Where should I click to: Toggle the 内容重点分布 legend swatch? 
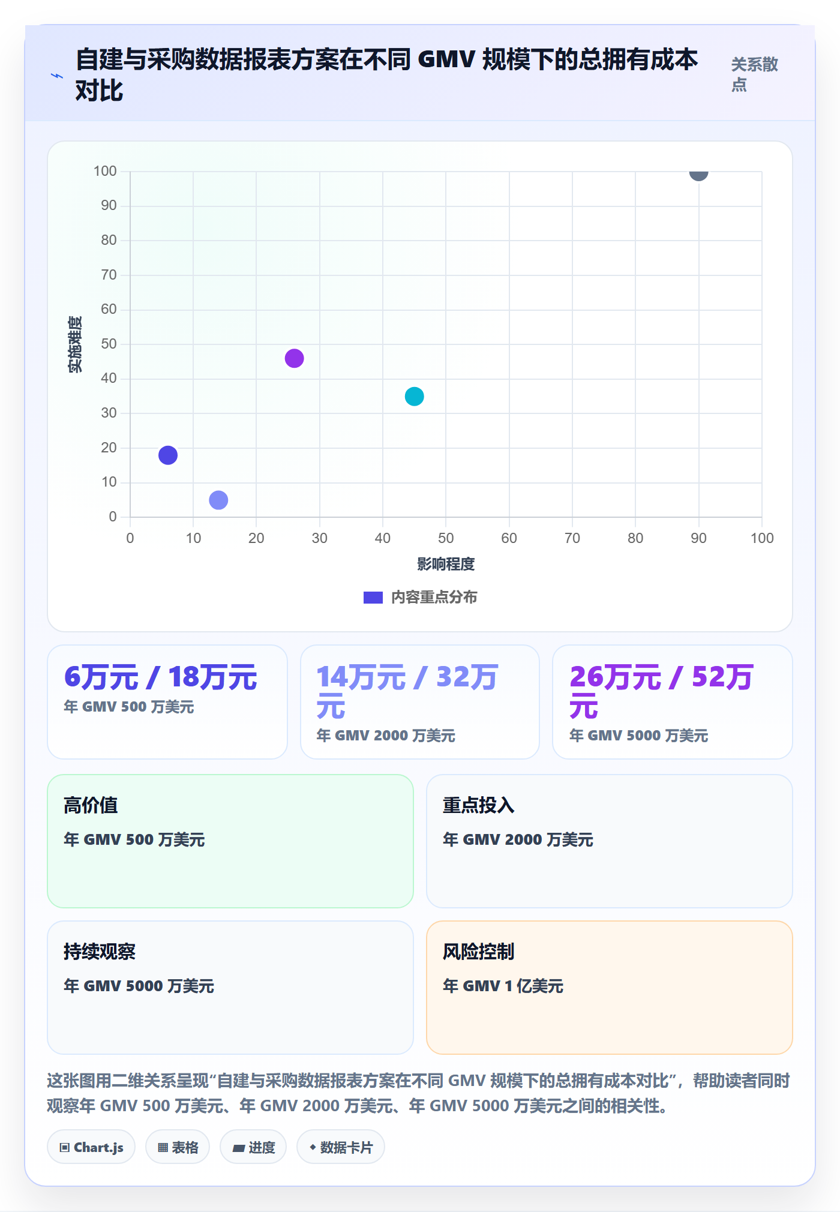[373, 598]
